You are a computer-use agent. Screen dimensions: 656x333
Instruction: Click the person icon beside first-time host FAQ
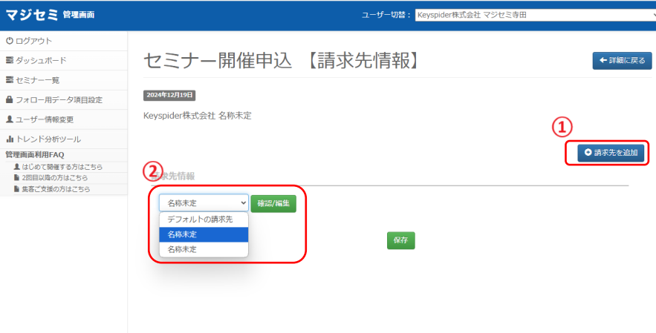tap(17, 167)
